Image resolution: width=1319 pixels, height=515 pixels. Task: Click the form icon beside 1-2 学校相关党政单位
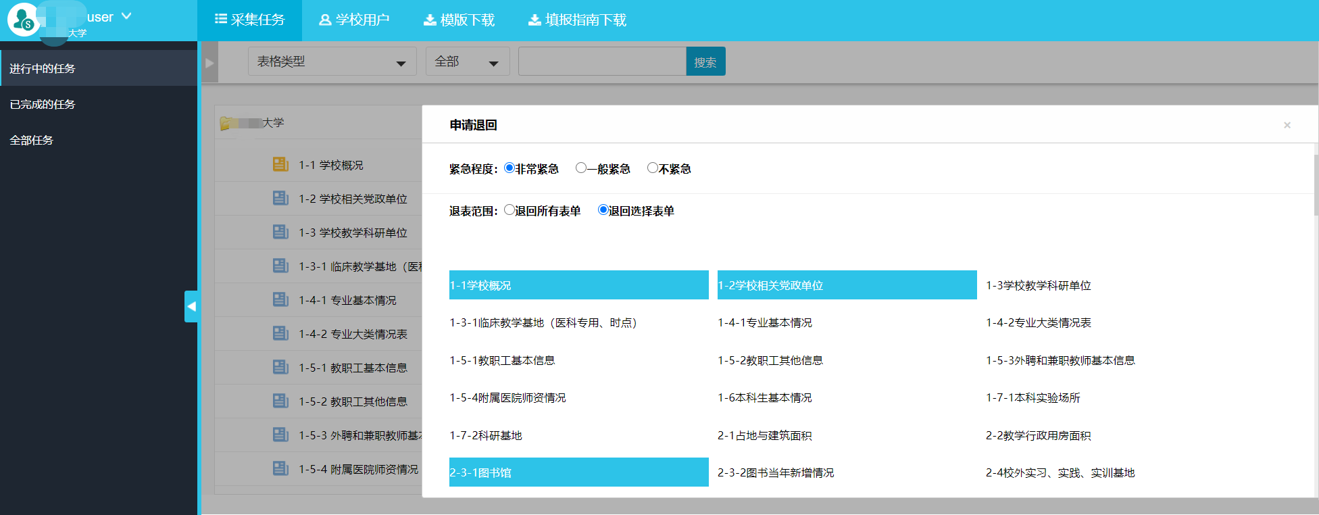(280, 198)
